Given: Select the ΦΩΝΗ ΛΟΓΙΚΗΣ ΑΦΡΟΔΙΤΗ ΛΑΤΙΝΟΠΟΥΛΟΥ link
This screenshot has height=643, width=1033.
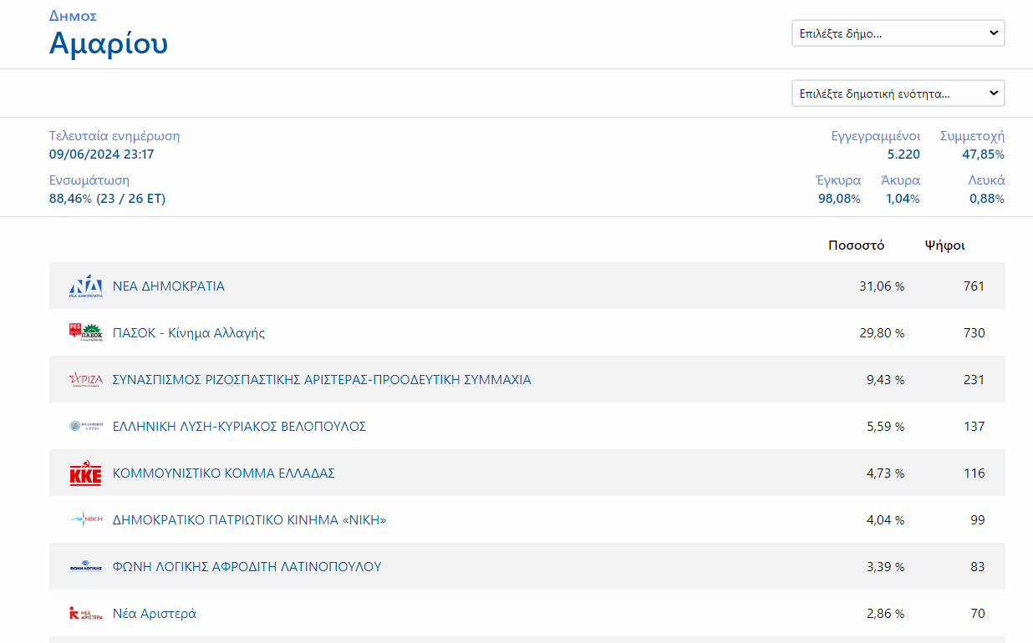Looking at the screenshot, I should (x=247, y=567).
